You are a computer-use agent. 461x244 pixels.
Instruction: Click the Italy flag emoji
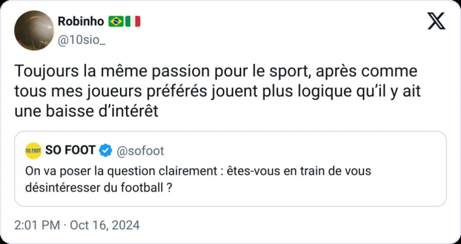point(133,22)
